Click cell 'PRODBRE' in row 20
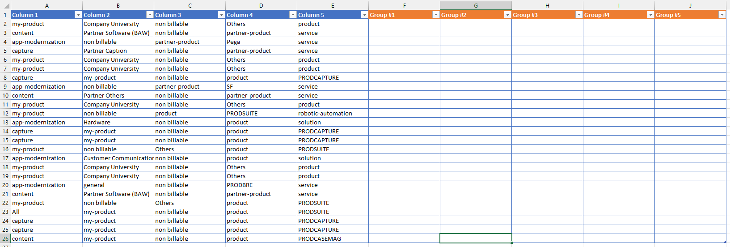This screenshot has width=730, height=247. click(262, 185)
